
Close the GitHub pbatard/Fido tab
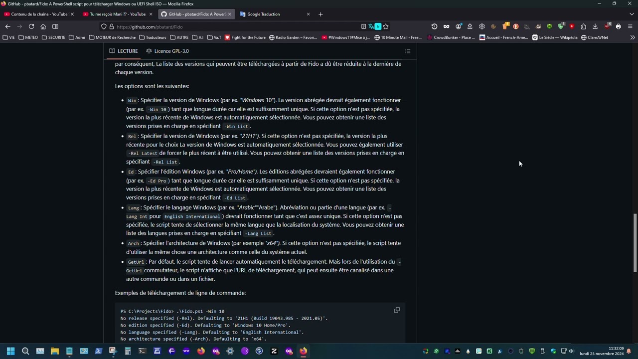(x=229, y=14)
